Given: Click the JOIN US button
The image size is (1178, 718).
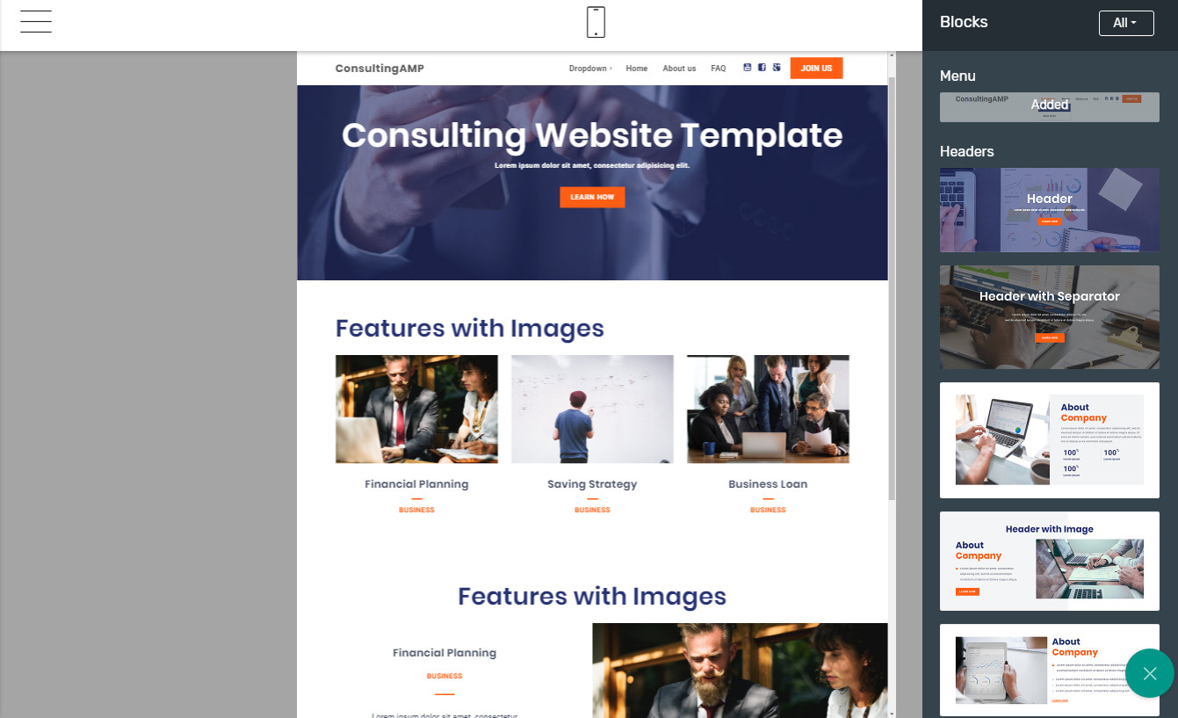Looking at the screenshot, I should pyautogui.click(x=816, y=68).
